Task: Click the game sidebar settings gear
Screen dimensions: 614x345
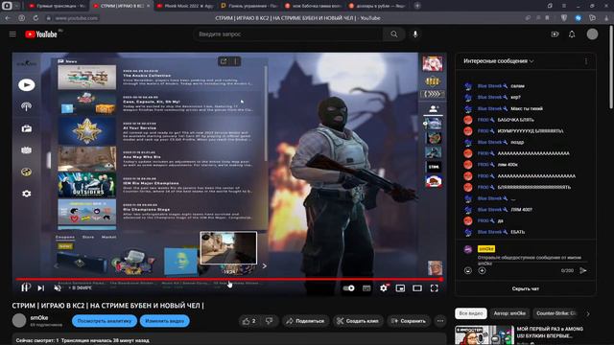Action: coord(26,194)
